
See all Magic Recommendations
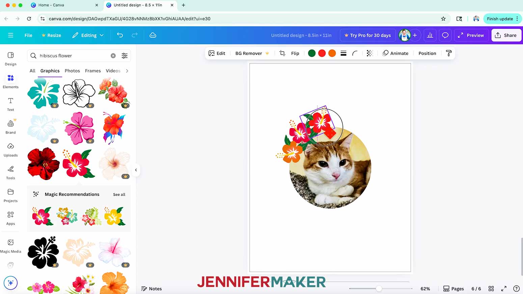click(x=119, y=195)
